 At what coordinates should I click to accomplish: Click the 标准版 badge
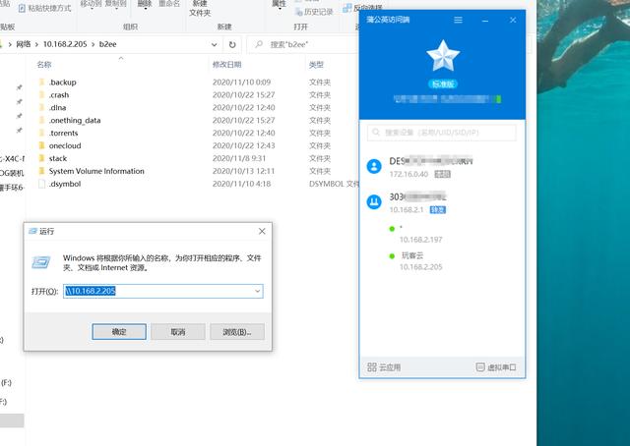point(443,84)
